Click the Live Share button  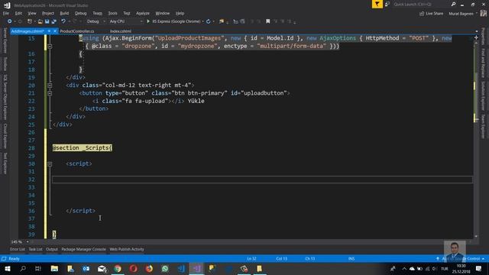click(431, 14)
